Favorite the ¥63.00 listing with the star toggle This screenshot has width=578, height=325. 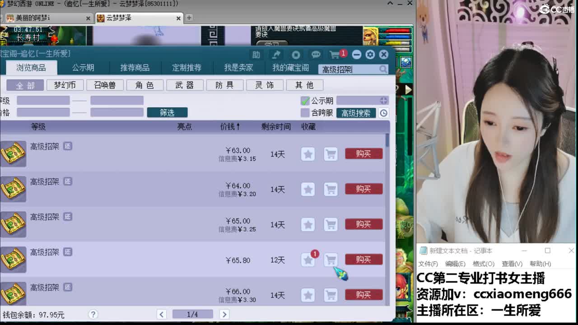click(x=308, y=154)
